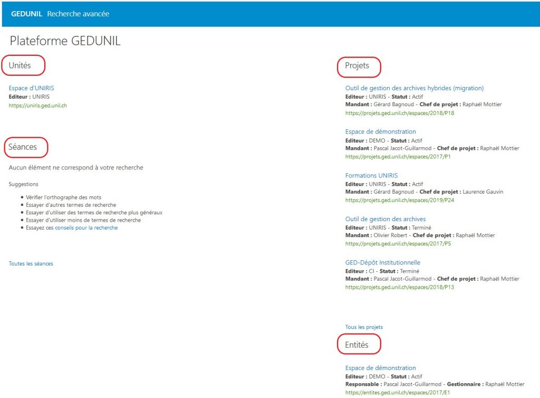Screen dimensions: 540x398
Task: Open the Formations UNIRIS project
Action: click(371, 175)
